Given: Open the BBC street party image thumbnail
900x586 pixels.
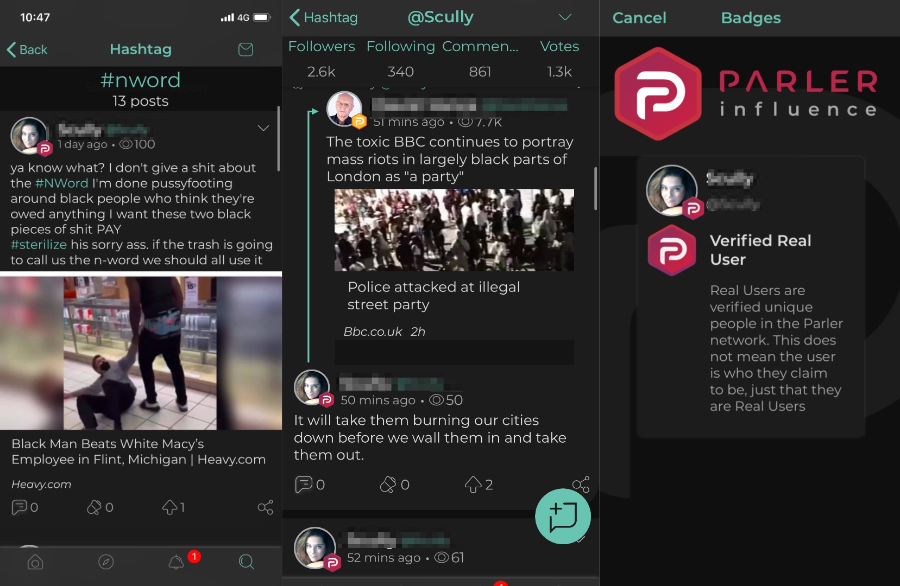Looking at the screenshot, I should coord(454,230).
